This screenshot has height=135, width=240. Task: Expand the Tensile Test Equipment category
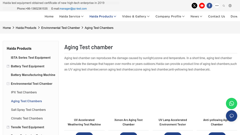tap(8, 127)
